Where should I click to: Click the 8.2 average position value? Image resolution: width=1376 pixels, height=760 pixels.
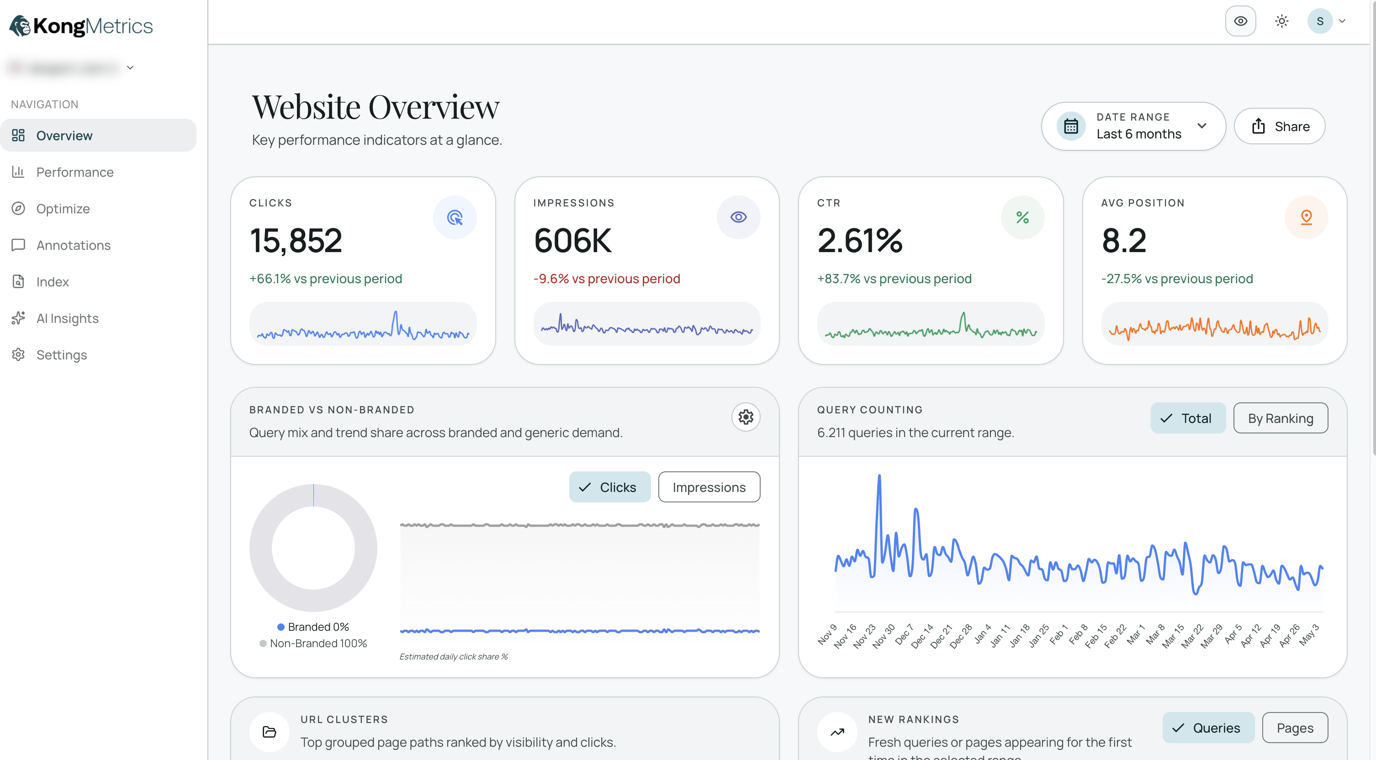[x=1124, y=240]
